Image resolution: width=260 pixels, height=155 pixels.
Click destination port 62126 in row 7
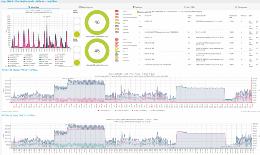(x=231, y=59)
